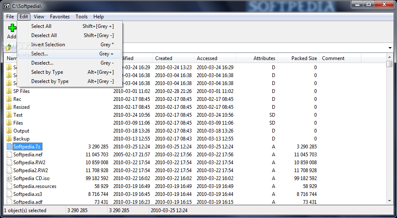
Task: Select the Rec folder icon
Action: [x=9, y=99]
